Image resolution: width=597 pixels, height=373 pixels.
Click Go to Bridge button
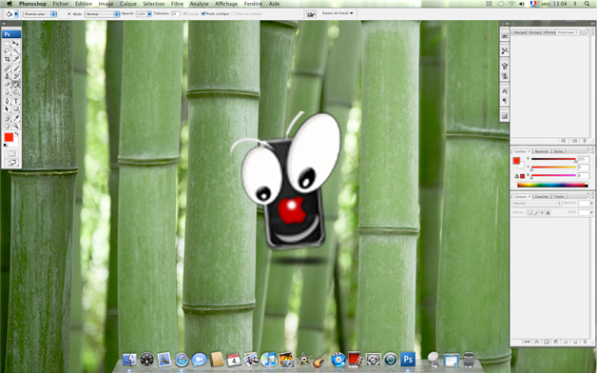point(311,13)
